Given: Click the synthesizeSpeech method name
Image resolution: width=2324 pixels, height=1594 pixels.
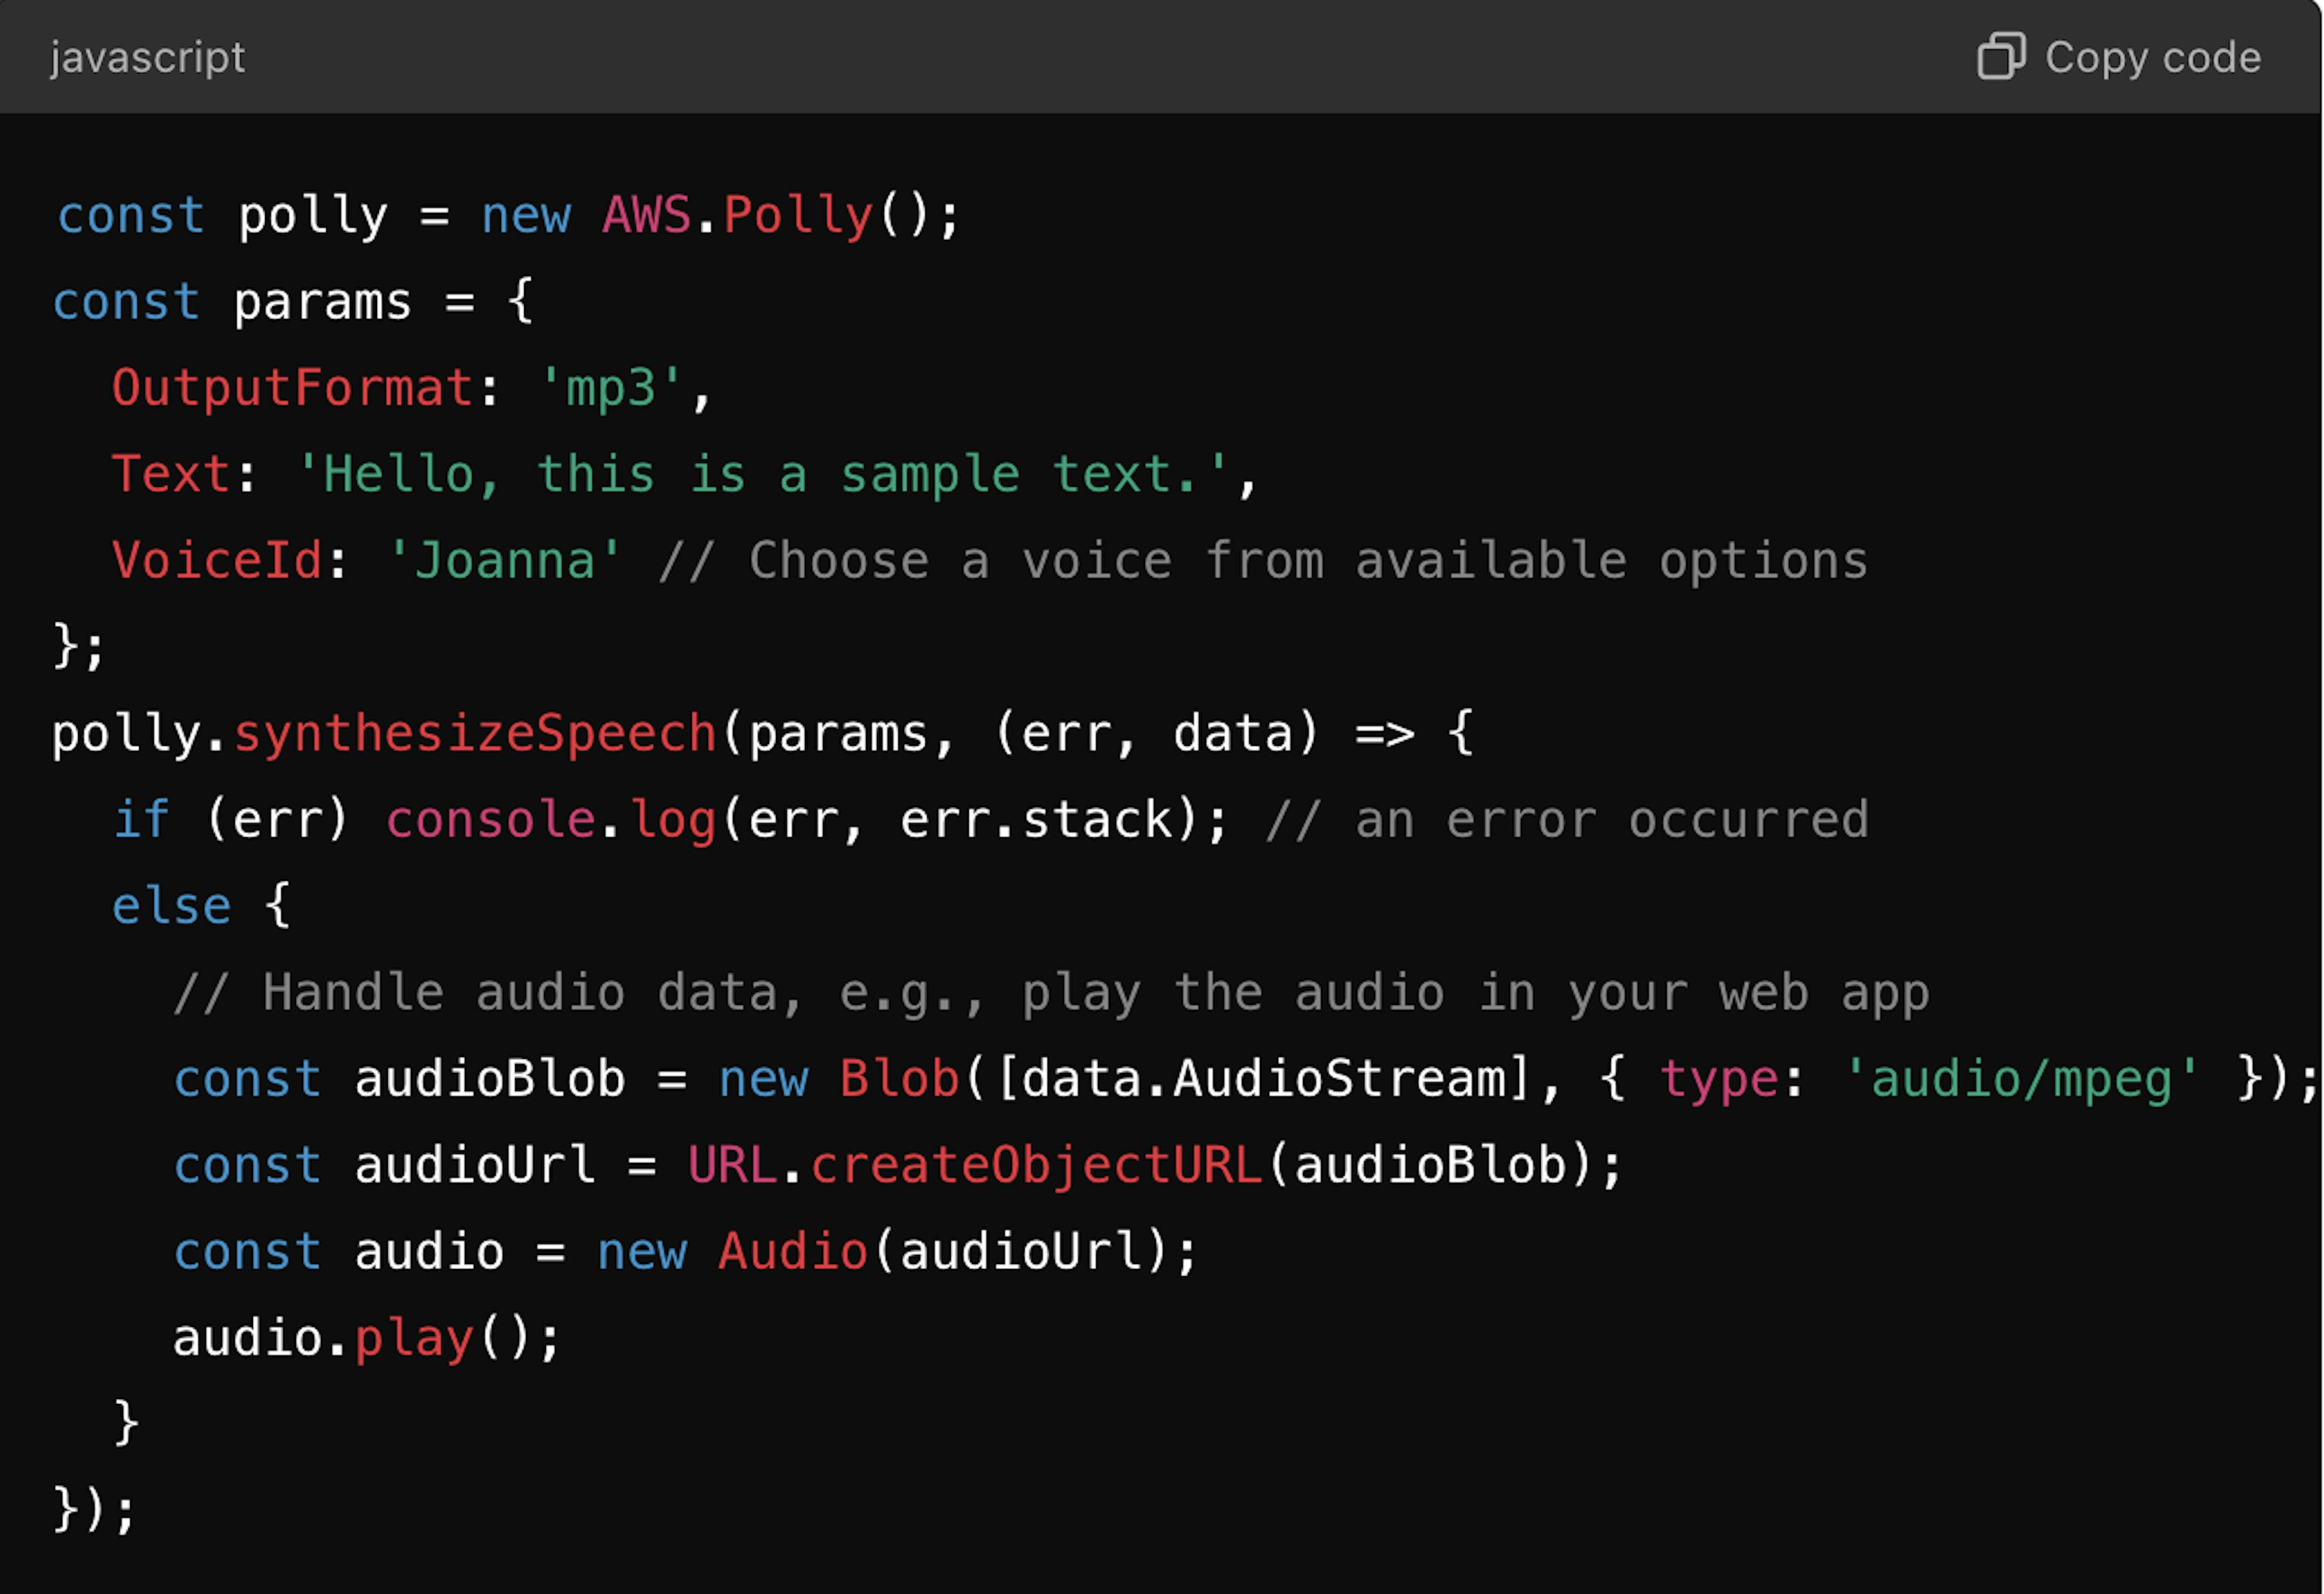Looking at the screenshot, I should (x=475, y=734).
